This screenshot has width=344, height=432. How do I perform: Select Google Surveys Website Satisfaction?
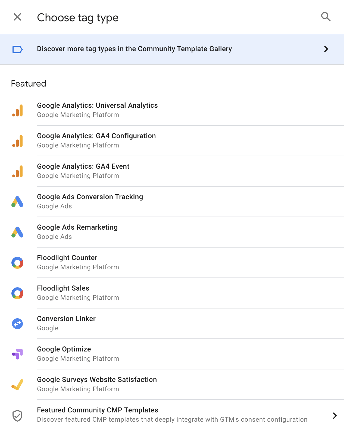[x=172, y=384]
